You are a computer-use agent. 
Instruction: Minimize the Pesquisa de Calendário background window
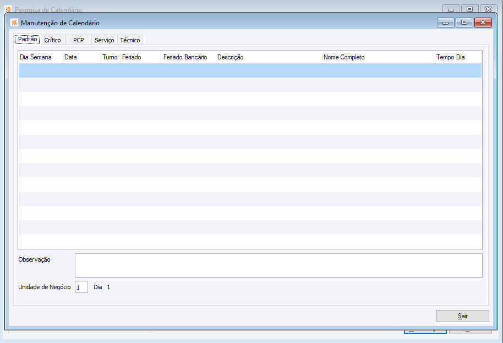pyautogui.click(x=451, y=9)
